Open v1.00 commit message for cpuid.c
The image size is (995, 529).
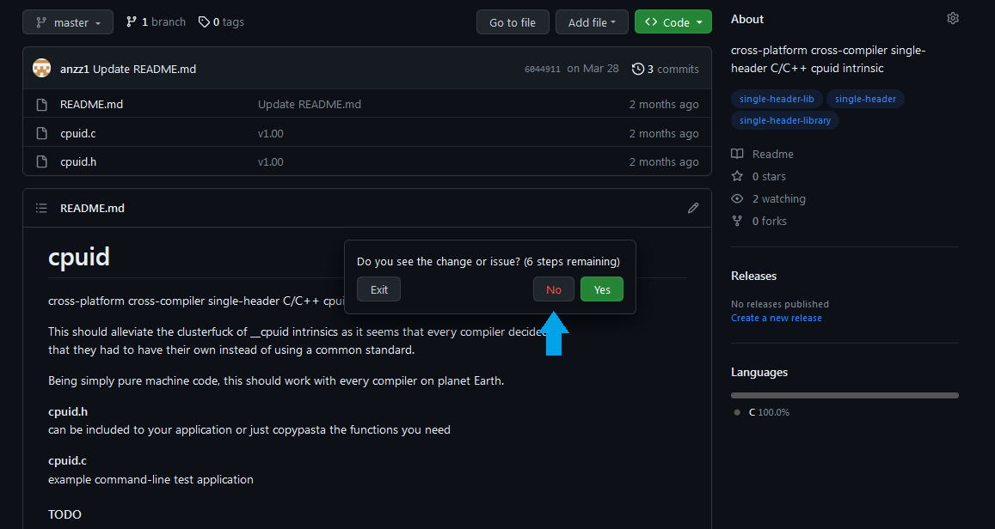coord(271,134)
